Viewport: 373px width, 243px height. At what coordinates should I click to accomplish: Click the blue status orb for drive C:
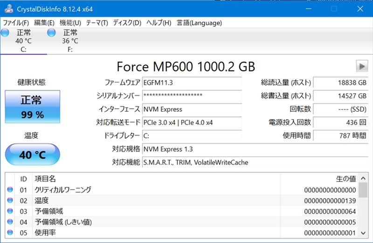pos(5,33)
